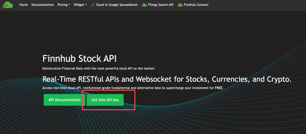Click the Finnhub Stock API heading
This screenshot has width=306, height=134.
(79, 59)
